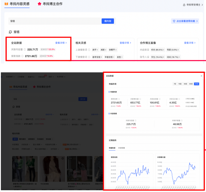The width and height of the screenshot is (206, 192).
Task: Close the 全站数据 side panel with the X
Action: point(201,76)
